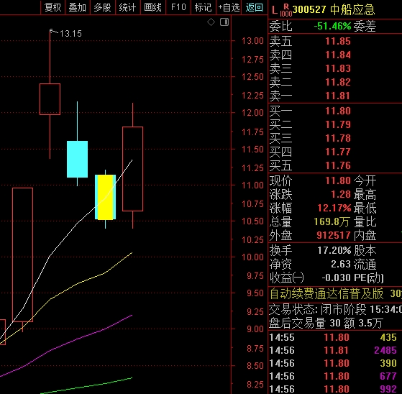Click the 标记 mark button
Screen dimensions: 402x394
pos(203,7)
